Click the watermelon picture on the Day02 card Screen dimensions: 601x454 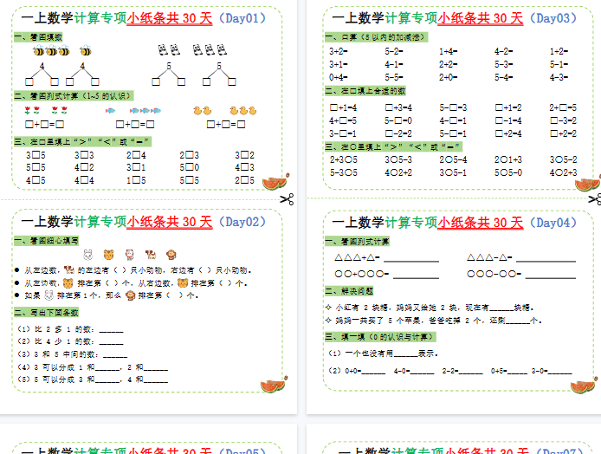click(274, 385)
